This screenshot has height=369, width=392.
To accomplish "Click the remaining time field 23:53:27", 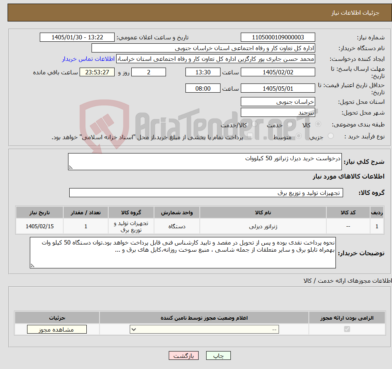I will (x=97, y=72).
